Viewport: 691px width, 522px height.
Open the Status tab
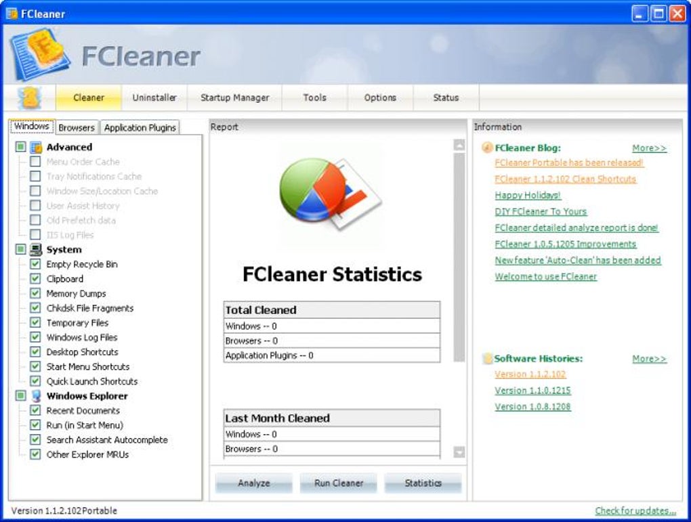(446, 97)
